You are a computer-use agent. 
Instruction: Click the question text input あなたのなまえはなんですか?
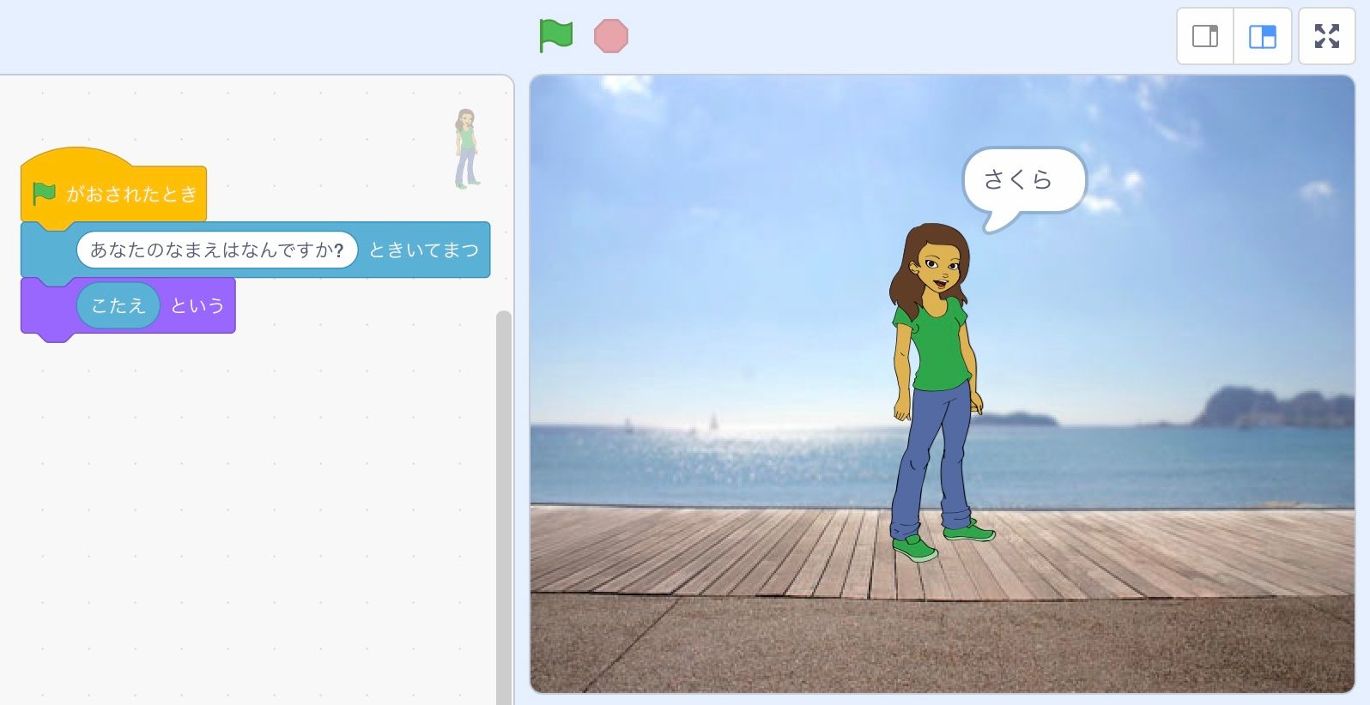click(x=217, y=250)
